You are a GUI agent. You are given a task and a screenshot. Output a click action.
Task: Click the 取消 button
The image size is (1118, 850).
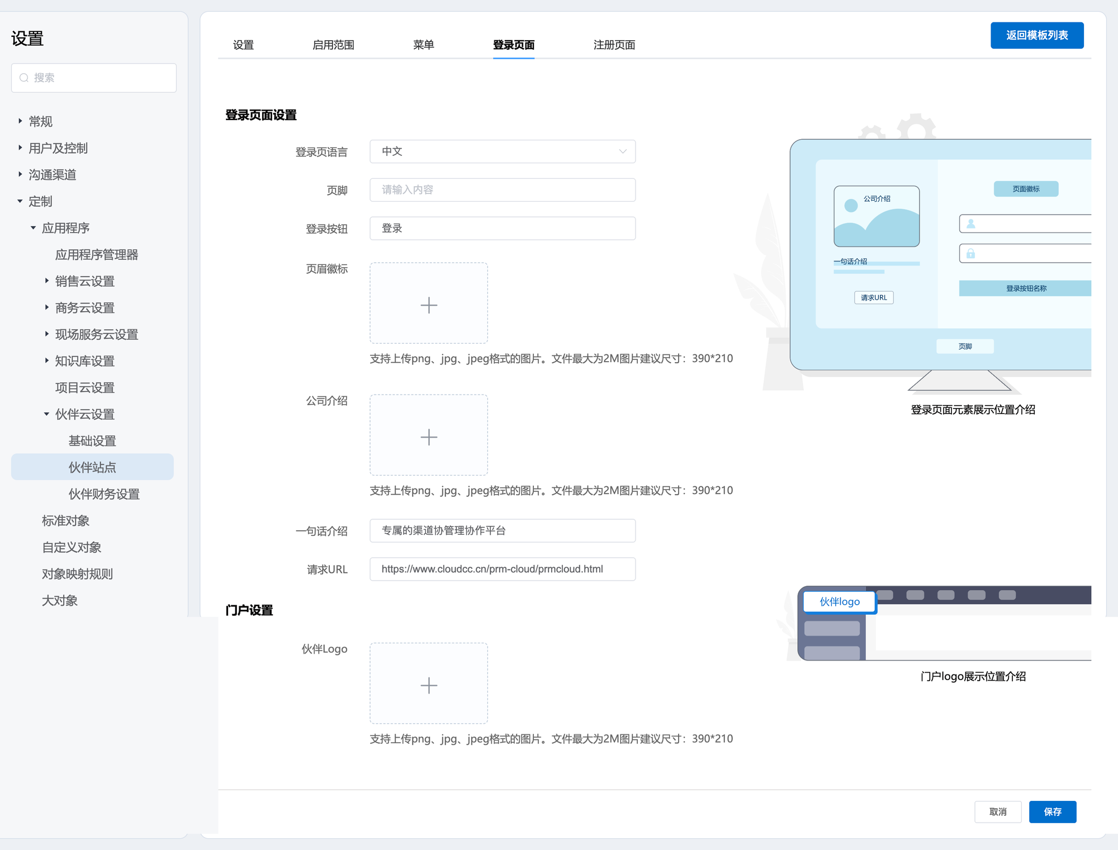click(997, 811)
